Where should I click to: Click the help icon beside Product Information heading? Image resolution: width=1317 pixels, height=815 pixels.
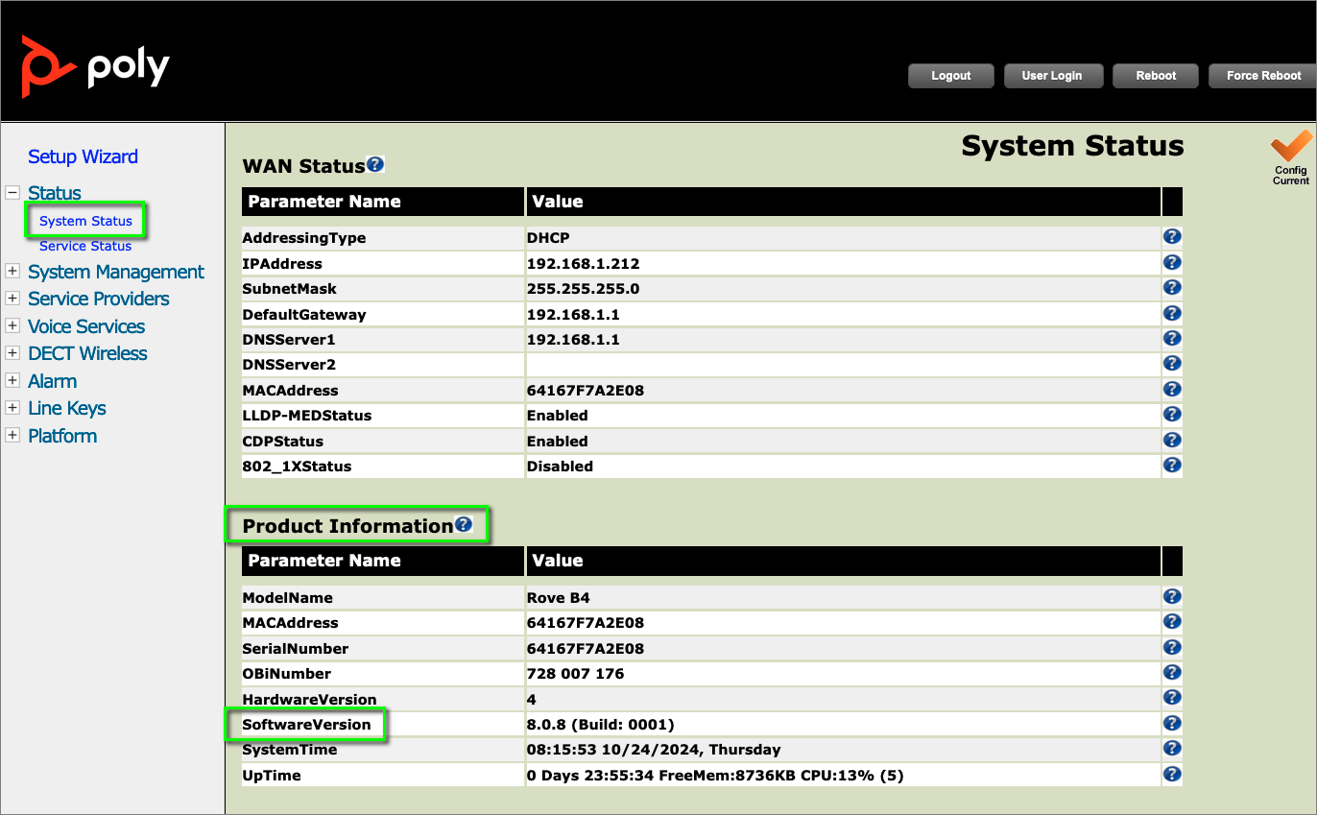click(464, 524)
